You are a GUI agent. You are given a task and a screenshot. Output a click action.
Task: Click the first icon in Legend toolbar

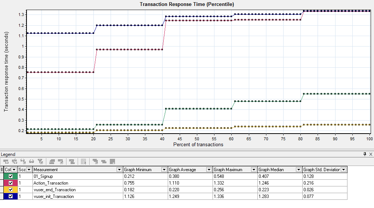point(6,161)
